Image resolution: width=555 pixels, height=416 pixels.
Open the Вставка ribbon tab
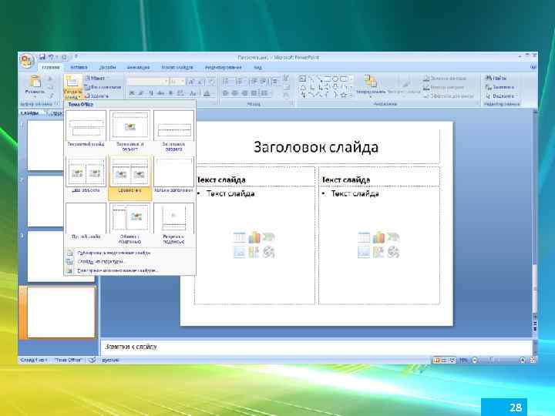point(79,67)
